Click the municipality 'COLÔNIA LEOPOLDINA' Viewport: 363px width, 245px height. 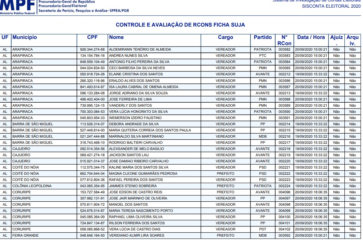coord(32,186)
